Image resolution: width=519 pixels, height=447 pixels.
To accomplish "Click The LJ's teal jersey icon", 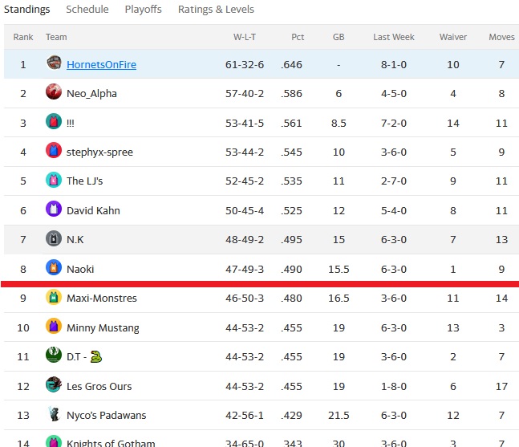I will click(x=54, y=180).
